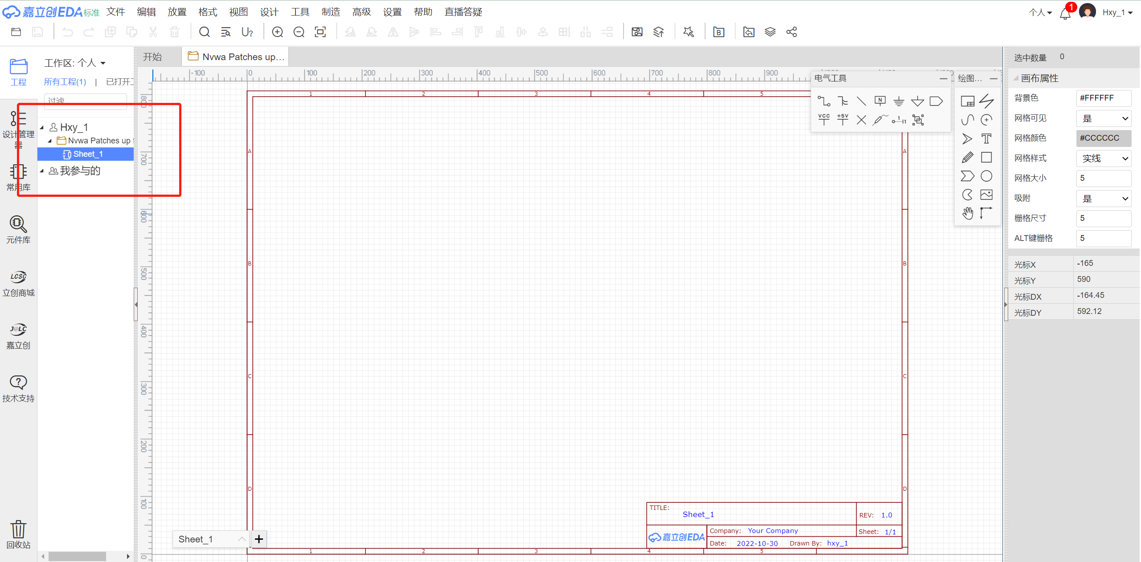Open the grid visible dropdown

[x=1104, y=118]
